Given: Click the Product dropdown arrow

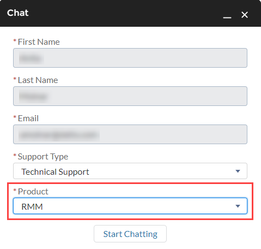Looking at the screenshot, I should [238, 206].
